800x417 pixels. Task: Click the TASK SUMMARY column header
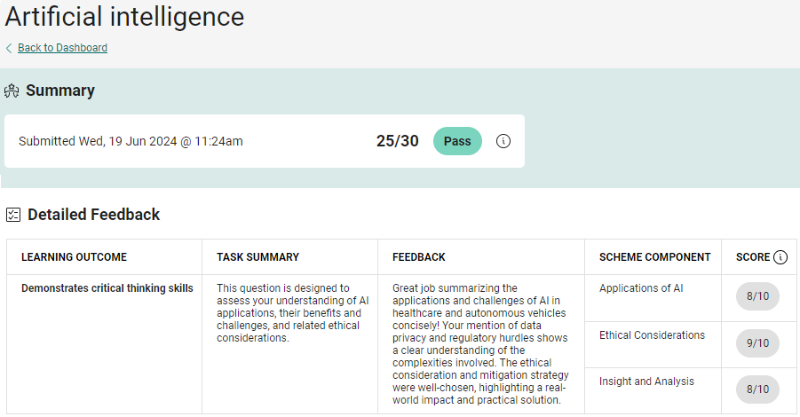(257, 257)
